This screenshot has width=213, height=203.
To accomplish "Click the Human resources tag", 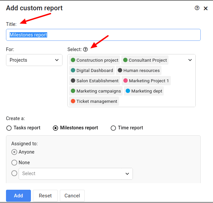I will point(139,70).
